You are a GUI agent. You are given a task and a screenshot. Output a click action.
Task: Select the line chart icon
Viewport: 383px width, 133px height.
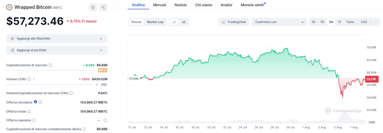point(174,22)
